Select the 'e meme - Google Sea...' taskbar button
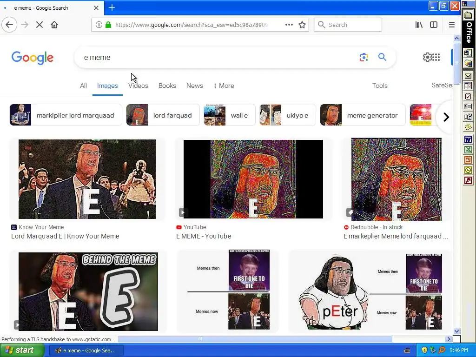 click(86, 350)
